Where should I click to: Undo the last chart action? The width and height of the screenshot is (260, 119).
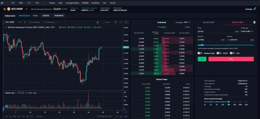58,22
